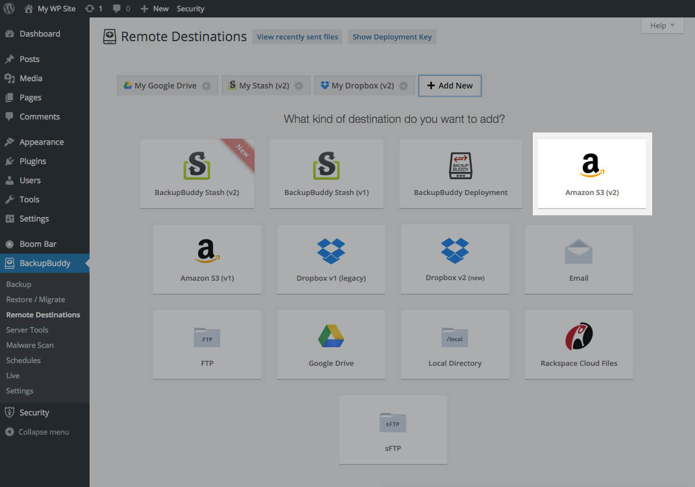The width and height of the screenshot is (695, 487).
Task: Open settings gear for My Google Drive
Action: point(207,86)
